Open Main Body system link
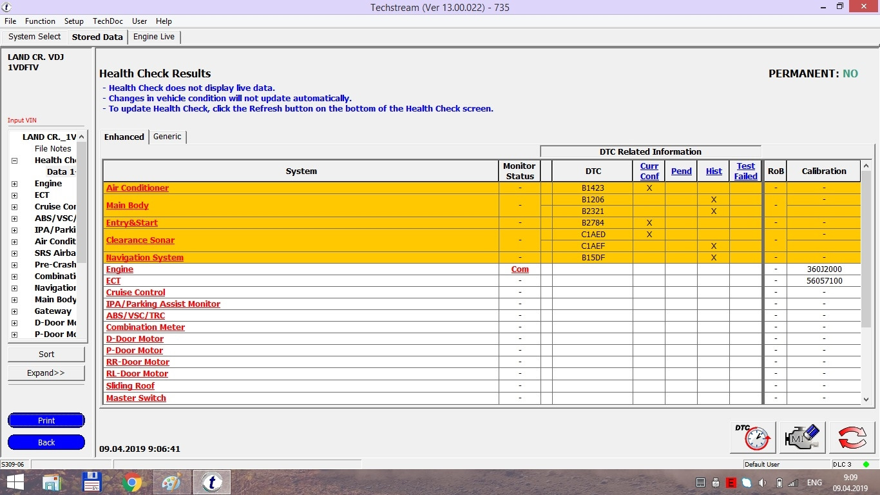 [x=128, y=206]
